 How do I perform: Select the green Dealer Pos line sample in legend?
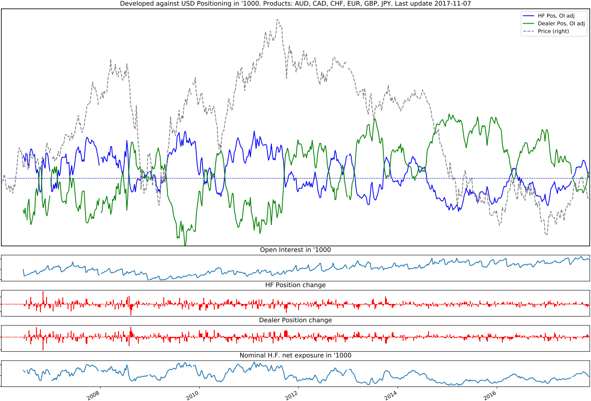pos(530,24)
